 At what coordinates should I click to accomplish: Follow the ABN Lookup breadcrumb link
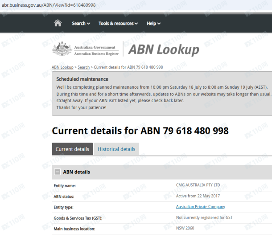point(62,67)
